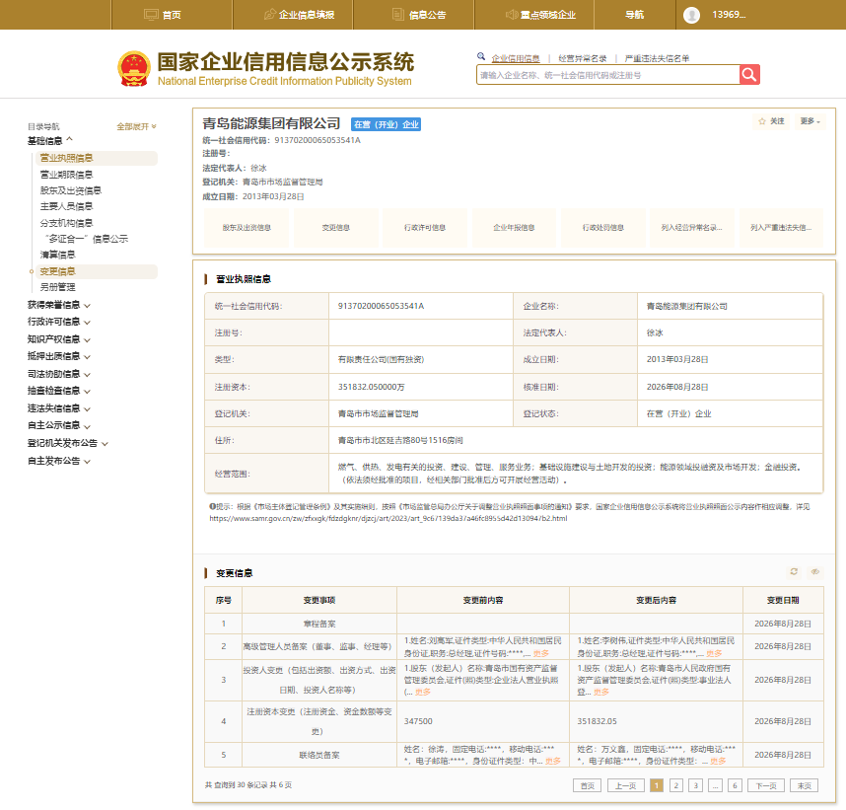846x810 pixels.
Task: Select 主要人员信息 in sidebar
Action: (x=66, y=206)
